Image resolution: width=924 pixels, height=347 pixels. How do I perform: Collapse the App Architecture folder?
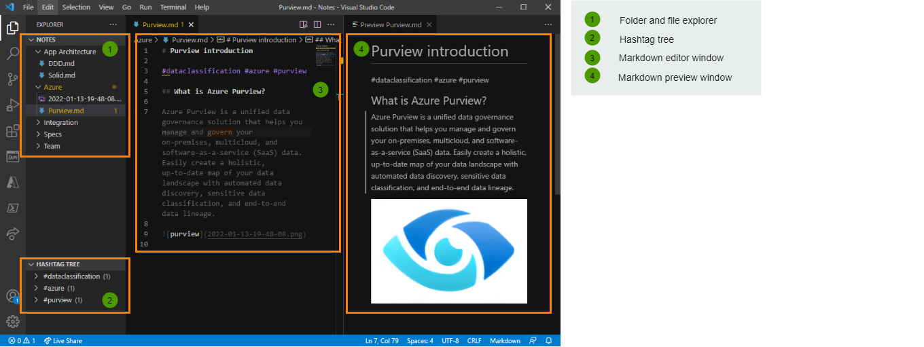[38, 52]
